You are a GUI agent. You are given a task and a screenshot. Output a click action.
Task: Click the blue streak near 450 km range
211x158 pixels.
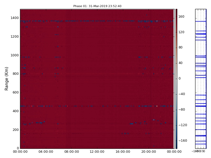click(97, 106)
